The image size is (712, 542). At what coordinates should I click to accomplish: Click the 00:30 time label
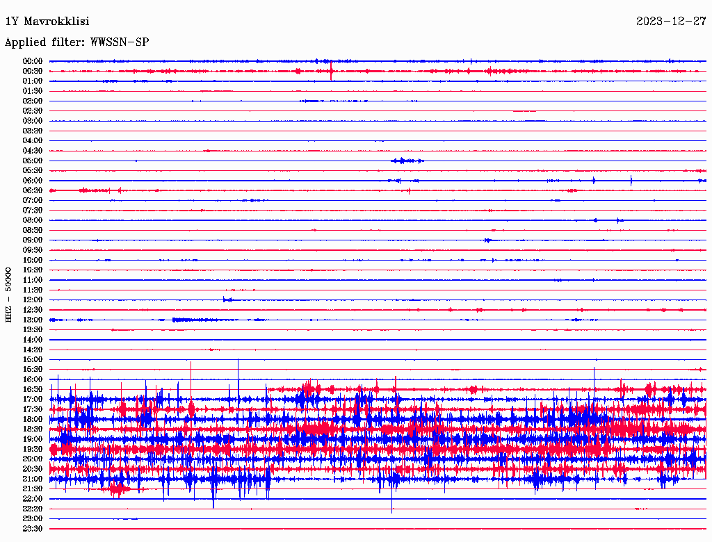[x=33, y=72]
